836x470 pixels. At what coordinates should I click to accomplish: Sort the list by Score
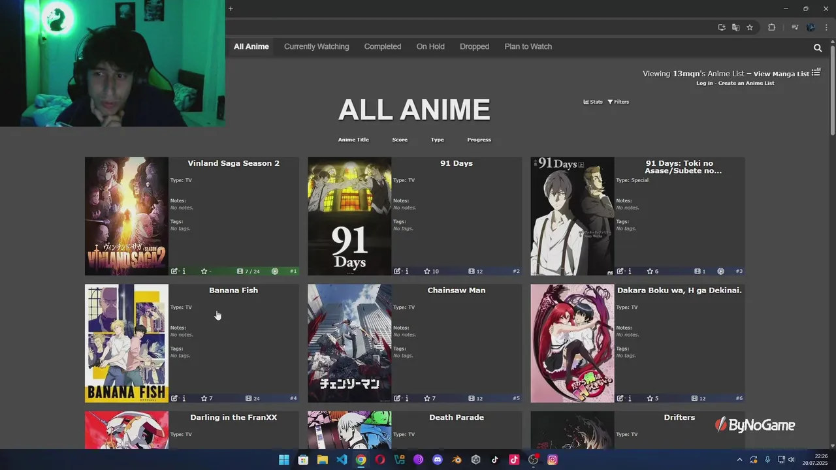pos(400,140)
